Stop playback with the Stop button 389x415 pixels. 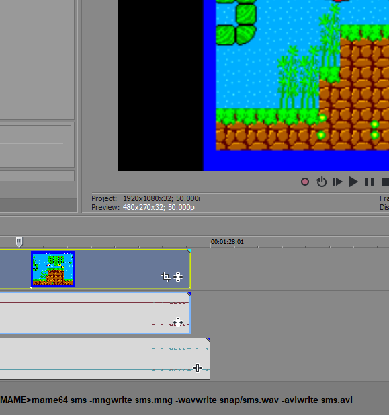coord(385,182)
